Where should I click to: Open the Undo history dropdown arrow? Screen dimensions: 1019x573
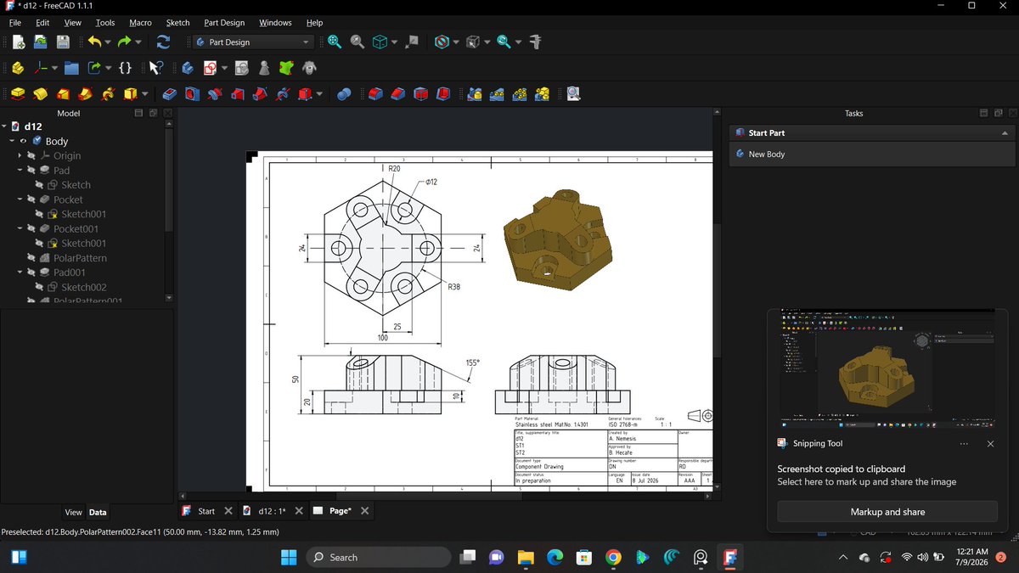click(x=107, y=42)
